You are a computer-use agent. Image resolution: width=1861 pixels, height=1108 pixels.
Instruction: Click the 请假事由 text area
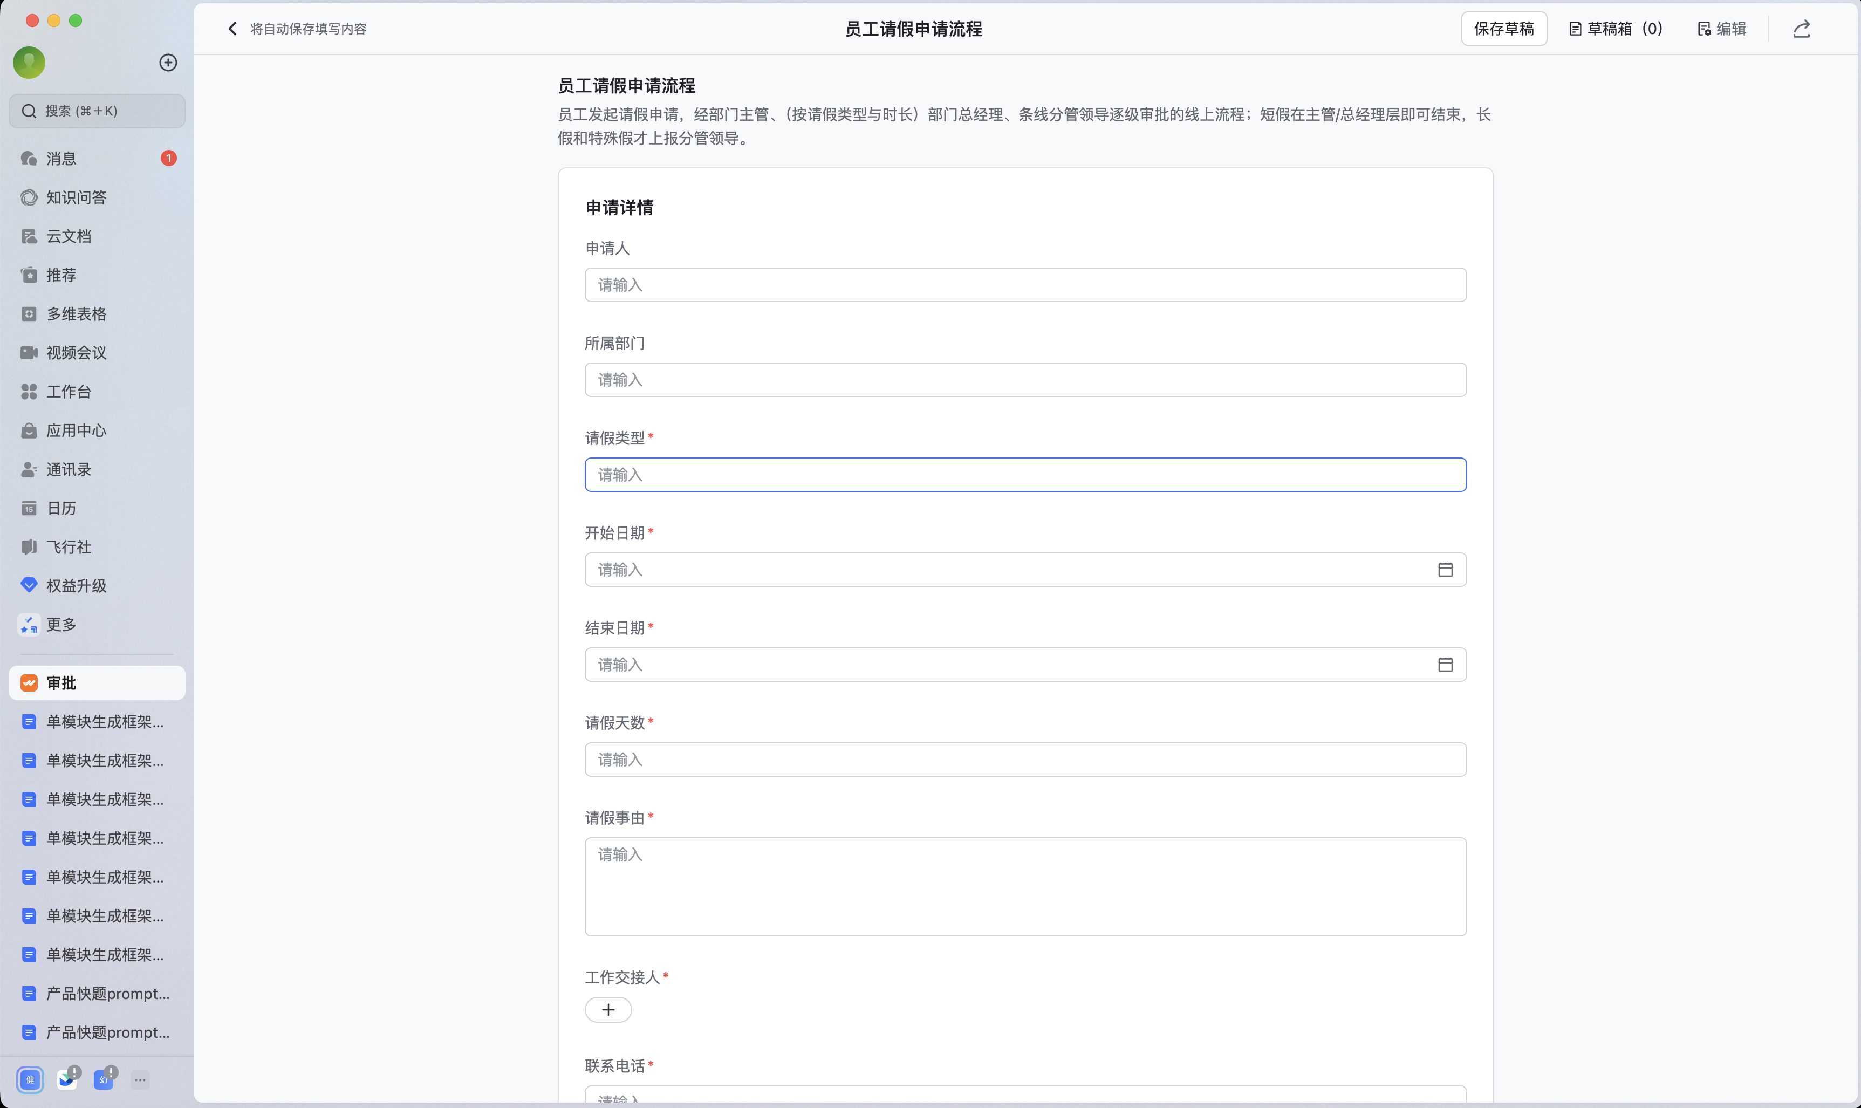coord(1025,886)
